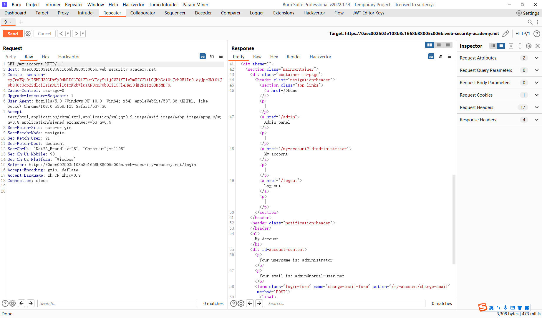Jump to next Request search match

[x=31, y=303]
